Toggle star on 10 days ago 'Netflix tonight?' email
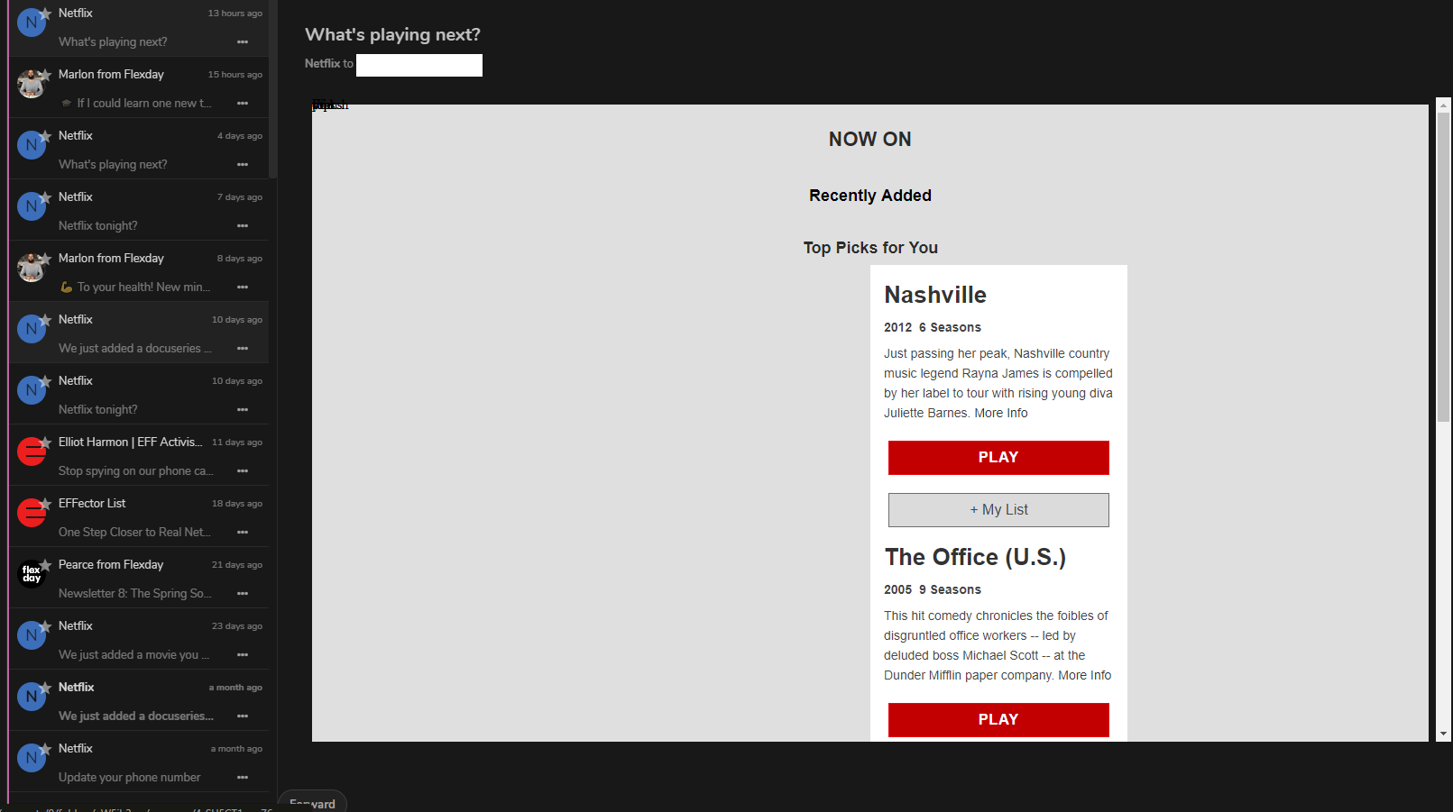 click(x=45, y=380)
